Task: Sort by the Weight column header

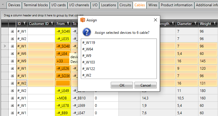Action: [205, 24]
